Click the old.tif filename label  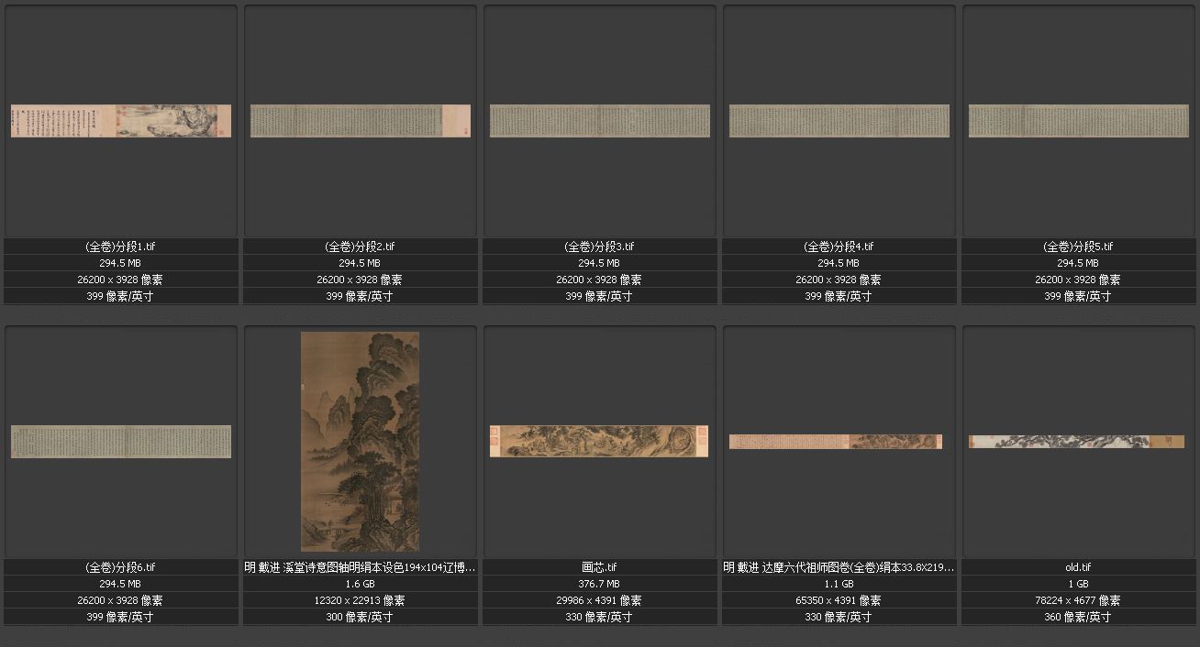point(1079,567)
